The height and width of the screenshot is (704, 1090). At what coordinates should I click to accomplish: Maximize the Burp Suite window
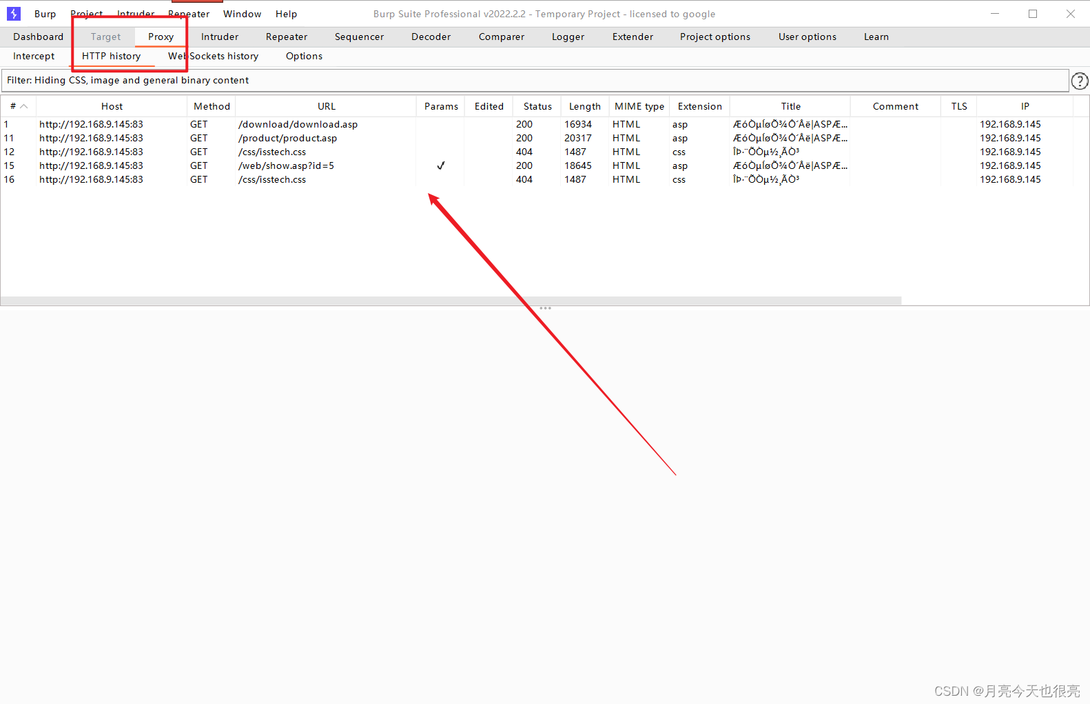1033,14
